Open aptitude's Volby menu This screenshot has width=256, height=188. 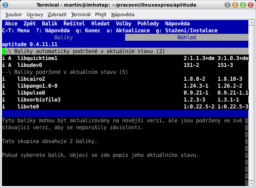pyautogui.click(x=124, y=23)
